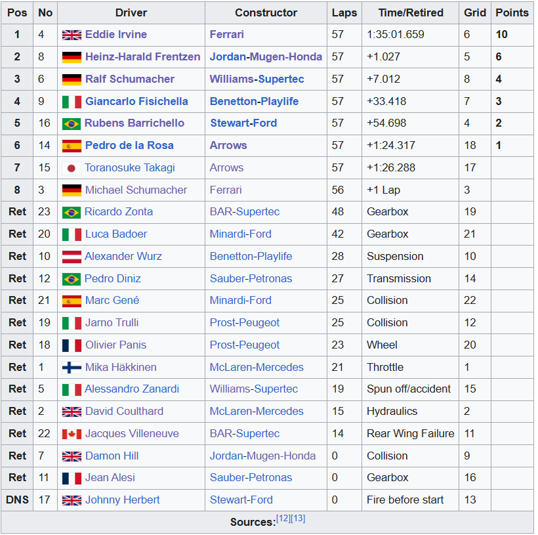538x535 pixels.
Task: Select the 'Hydraulics' retirement reason
Action: coord(392,411)
